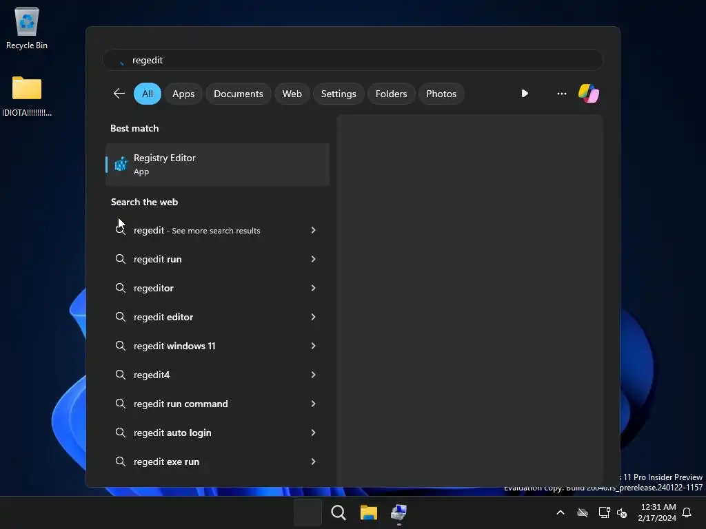Search the web for 'regedit exe run'

coord(217,461)
